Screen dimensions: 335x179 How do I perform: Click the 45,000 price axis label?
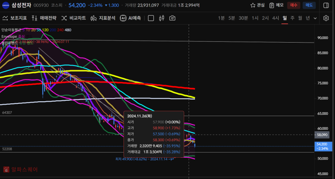pos(322,174)
